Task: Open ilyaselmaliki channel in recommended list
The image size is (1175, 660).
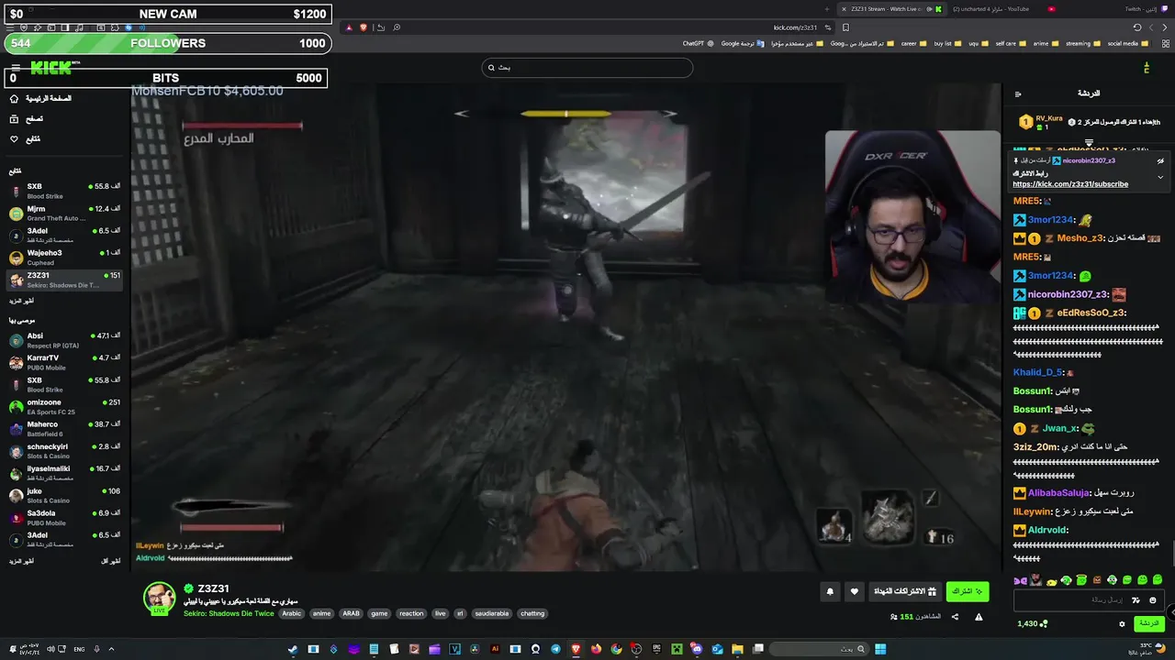Action: click(x=64, y=472)
